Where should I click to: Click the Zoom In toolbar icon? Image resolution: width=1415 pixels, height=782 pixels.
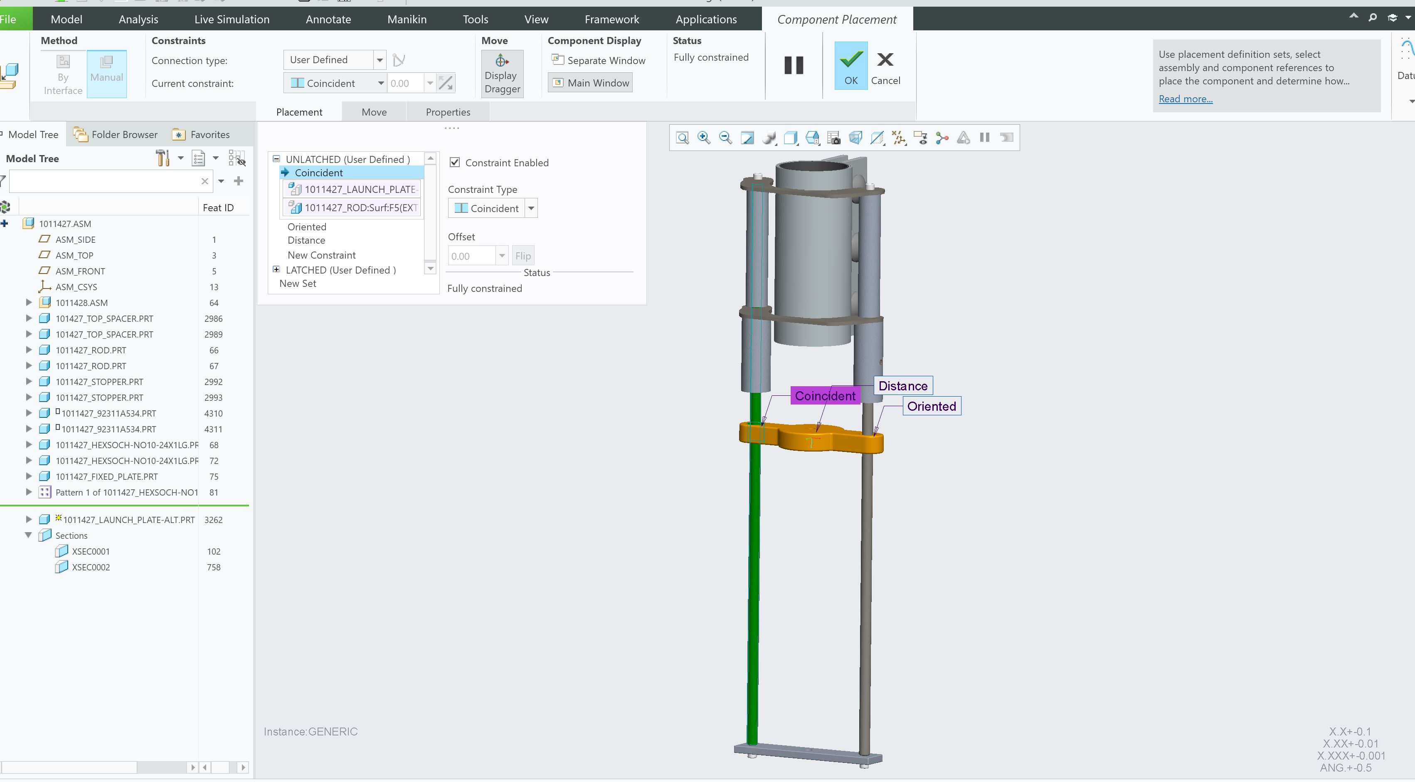point(704,138)
